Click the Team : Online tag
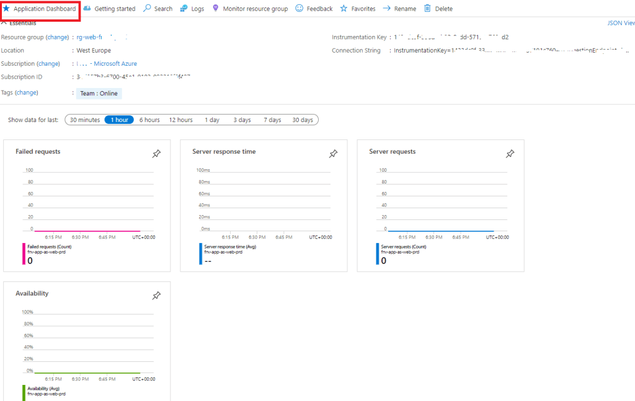The width and height of the screenshot is (635, 401). (99, 94)
